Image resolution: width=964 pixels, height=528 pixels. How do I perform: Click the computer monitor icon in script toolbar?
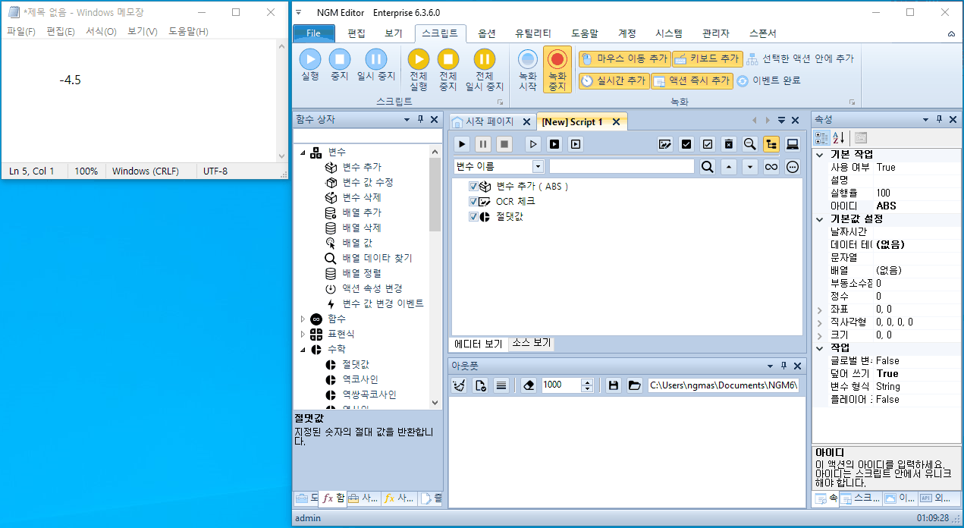(793, 144)
